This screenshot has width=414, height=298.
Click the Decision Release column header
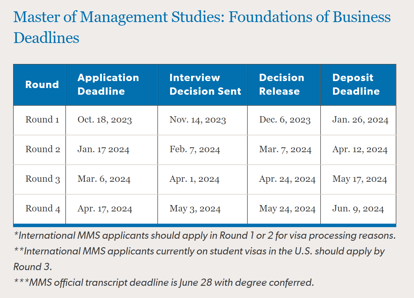click(281, 85)
